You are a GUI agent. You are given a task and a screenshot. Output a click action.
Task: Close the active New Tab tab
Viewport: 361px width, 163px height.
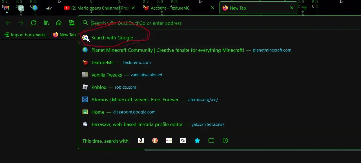click(x=292, y=8)
